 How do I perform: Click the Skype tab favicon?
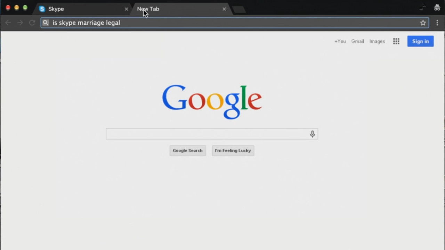(42, 9)
